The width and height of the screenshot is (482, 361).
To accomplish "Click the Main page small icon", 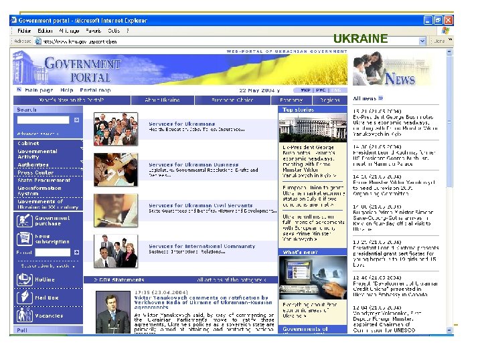I will pyautogui.click(x=19, y=90).
